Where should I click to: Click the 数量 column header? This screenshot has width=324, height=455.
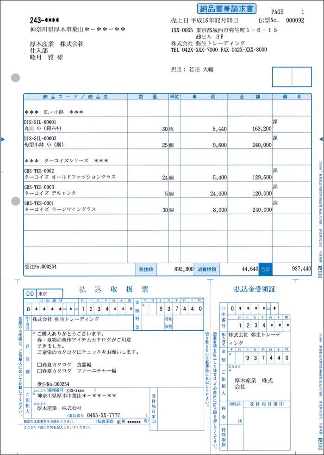148,97
